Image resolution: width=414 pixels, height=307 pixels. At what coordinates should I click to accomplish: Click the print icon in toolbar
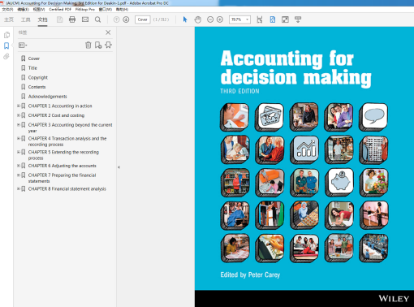pos(72,19)
